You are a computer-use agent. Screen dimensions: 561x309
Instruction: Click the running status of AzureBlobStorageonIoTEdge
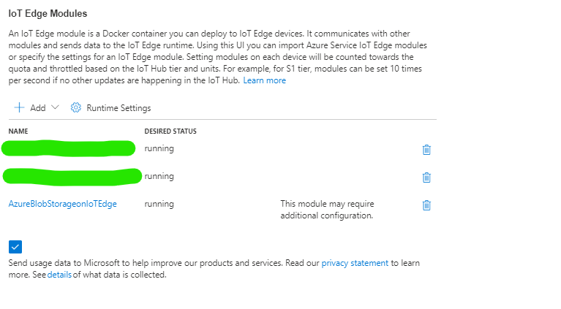[159, 204]
